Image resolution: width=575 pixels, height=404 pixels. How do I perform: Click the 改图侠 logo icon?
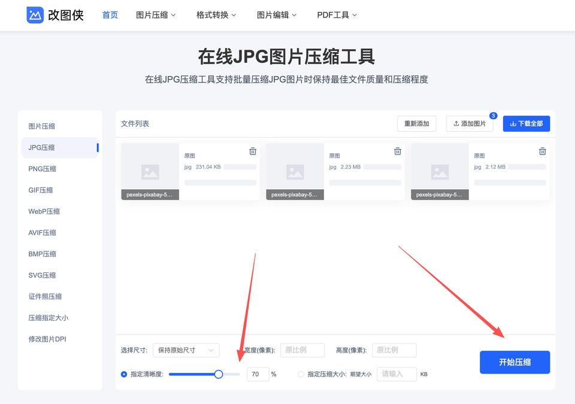35,15
